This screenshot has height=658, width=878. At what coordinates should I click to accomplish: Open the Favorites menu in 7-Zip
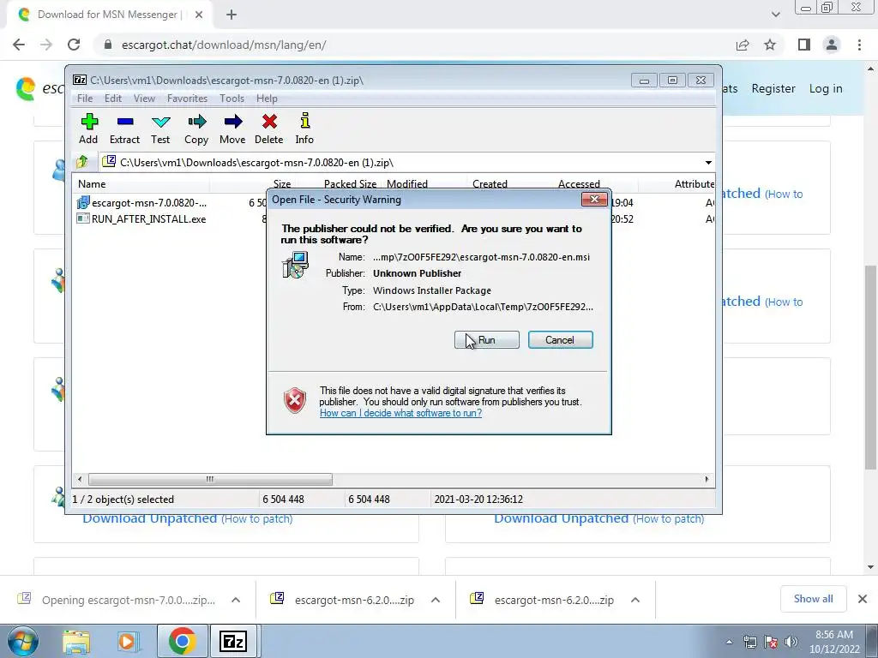click(x=187, y=98)
